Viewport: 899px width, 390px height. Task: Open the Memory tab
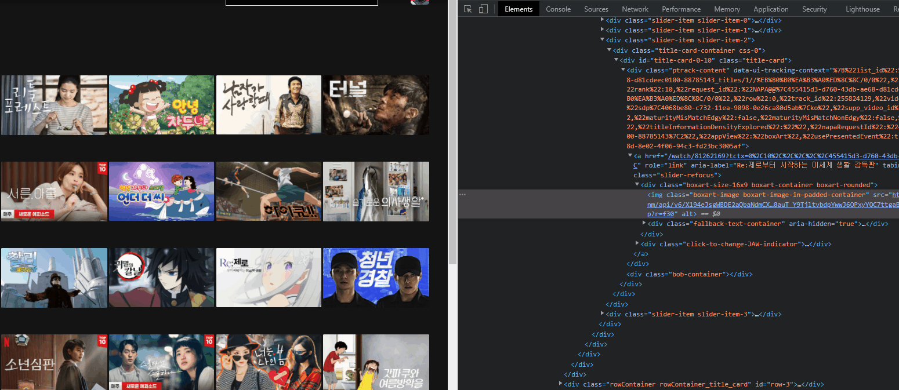[x=727, y=9]
